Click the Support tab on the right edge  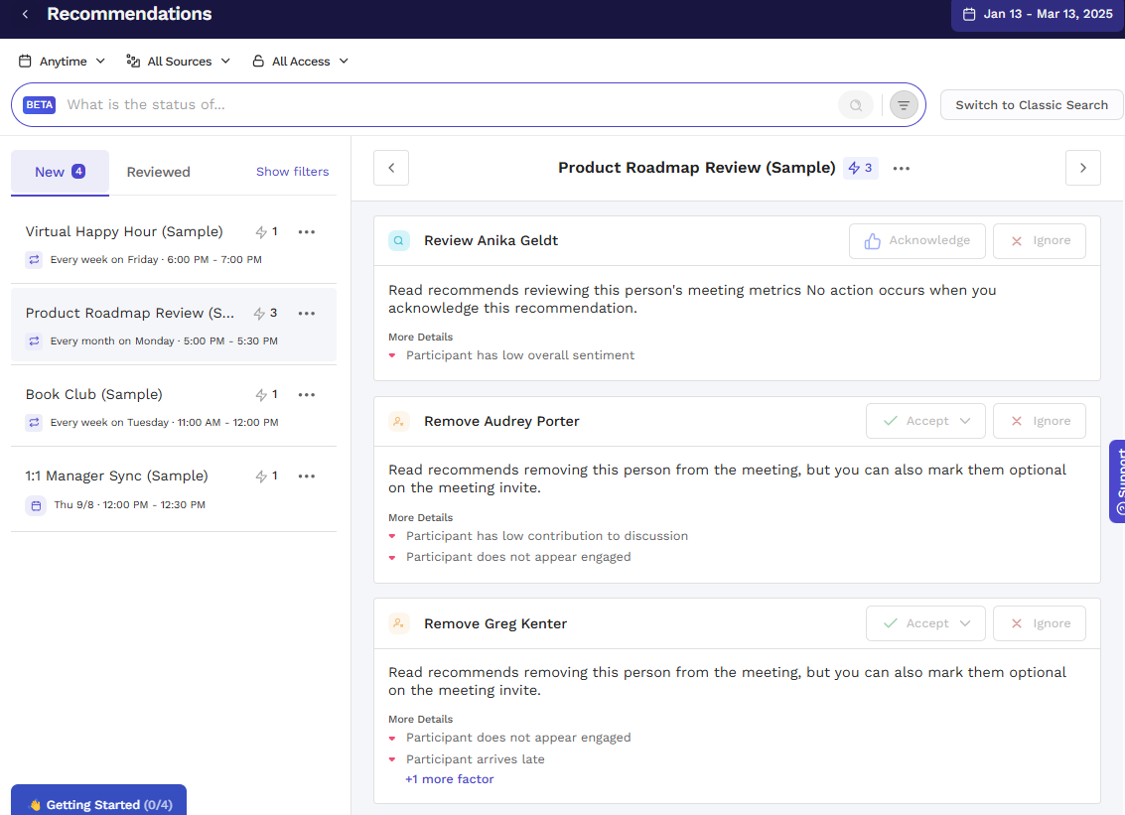[1118, 481]
